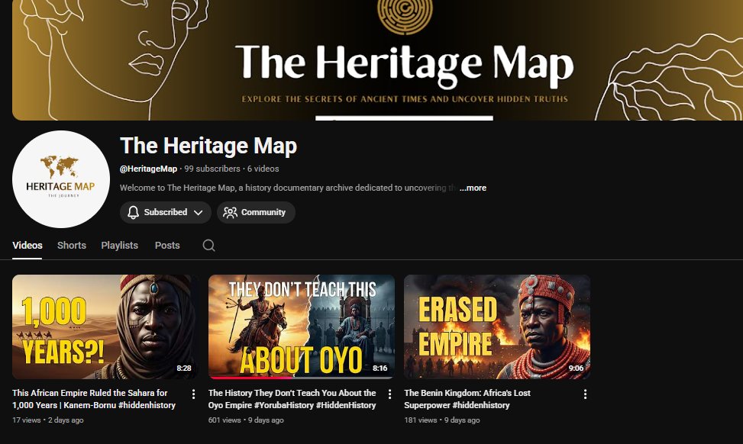Viewport: 743px width, 444px height.
Task: Click the '6 videos' count text
Action: click(263, 169)
